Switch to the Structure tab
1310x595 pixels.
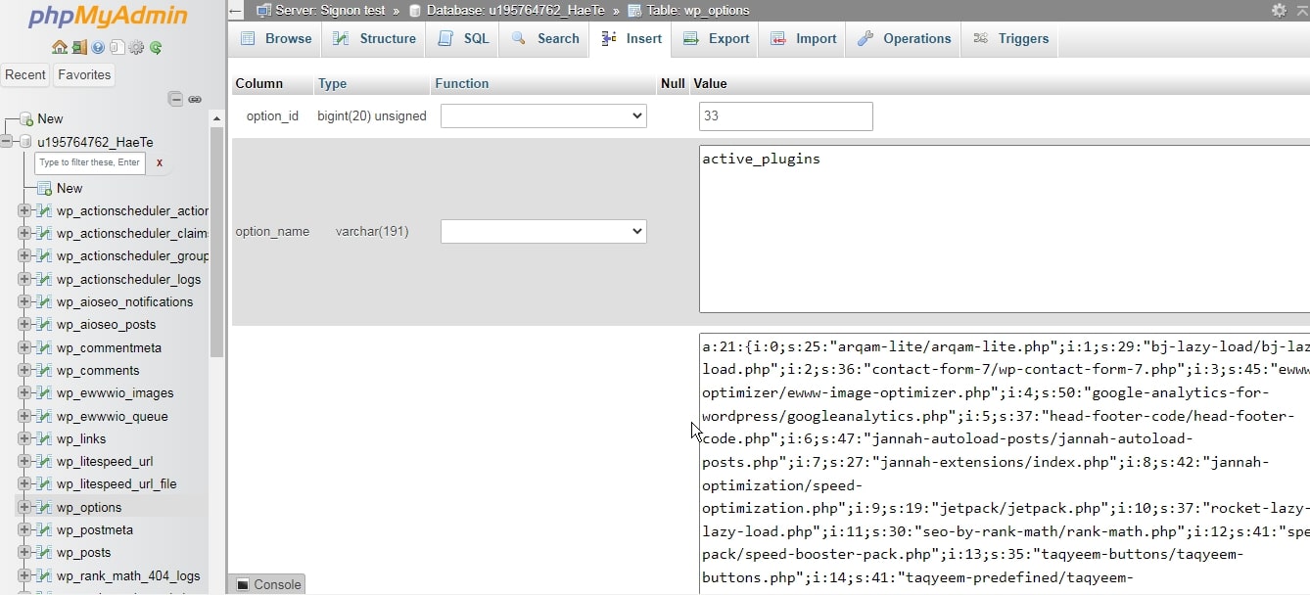[x=375, y=39]
